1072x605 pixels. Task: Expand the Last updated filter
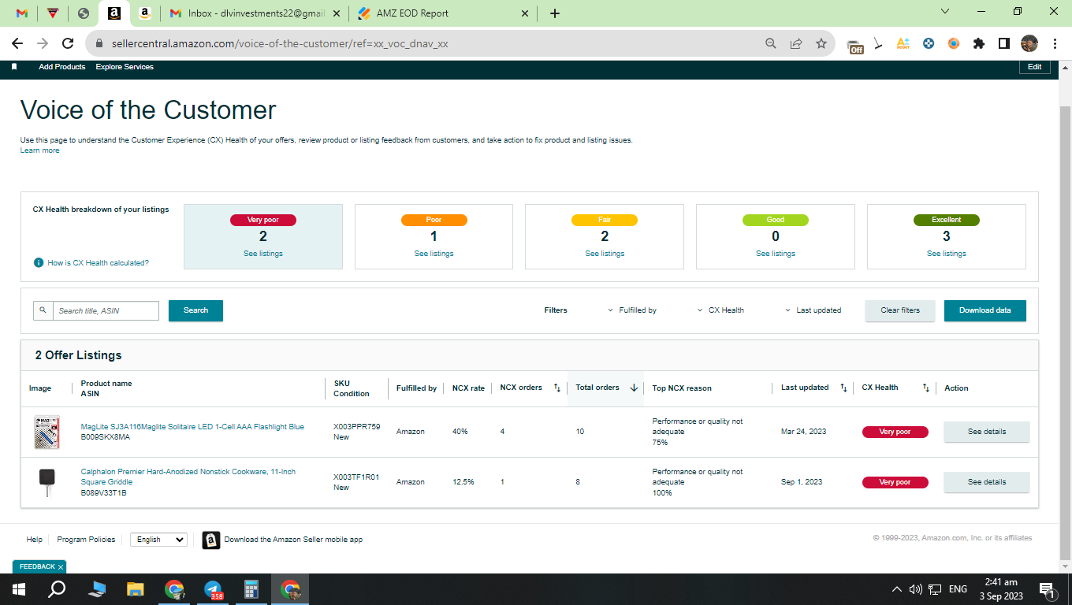click(x=813, y=310)
